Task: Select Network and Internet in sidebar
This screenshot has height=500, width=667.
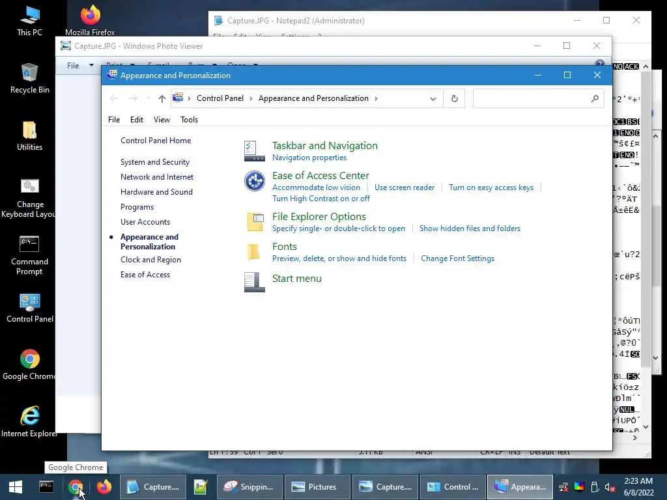Action: point(157,177)
